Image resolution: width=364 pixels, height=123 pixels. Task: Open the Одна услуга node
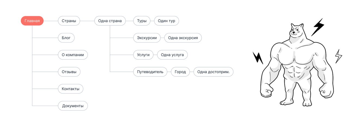172,55
